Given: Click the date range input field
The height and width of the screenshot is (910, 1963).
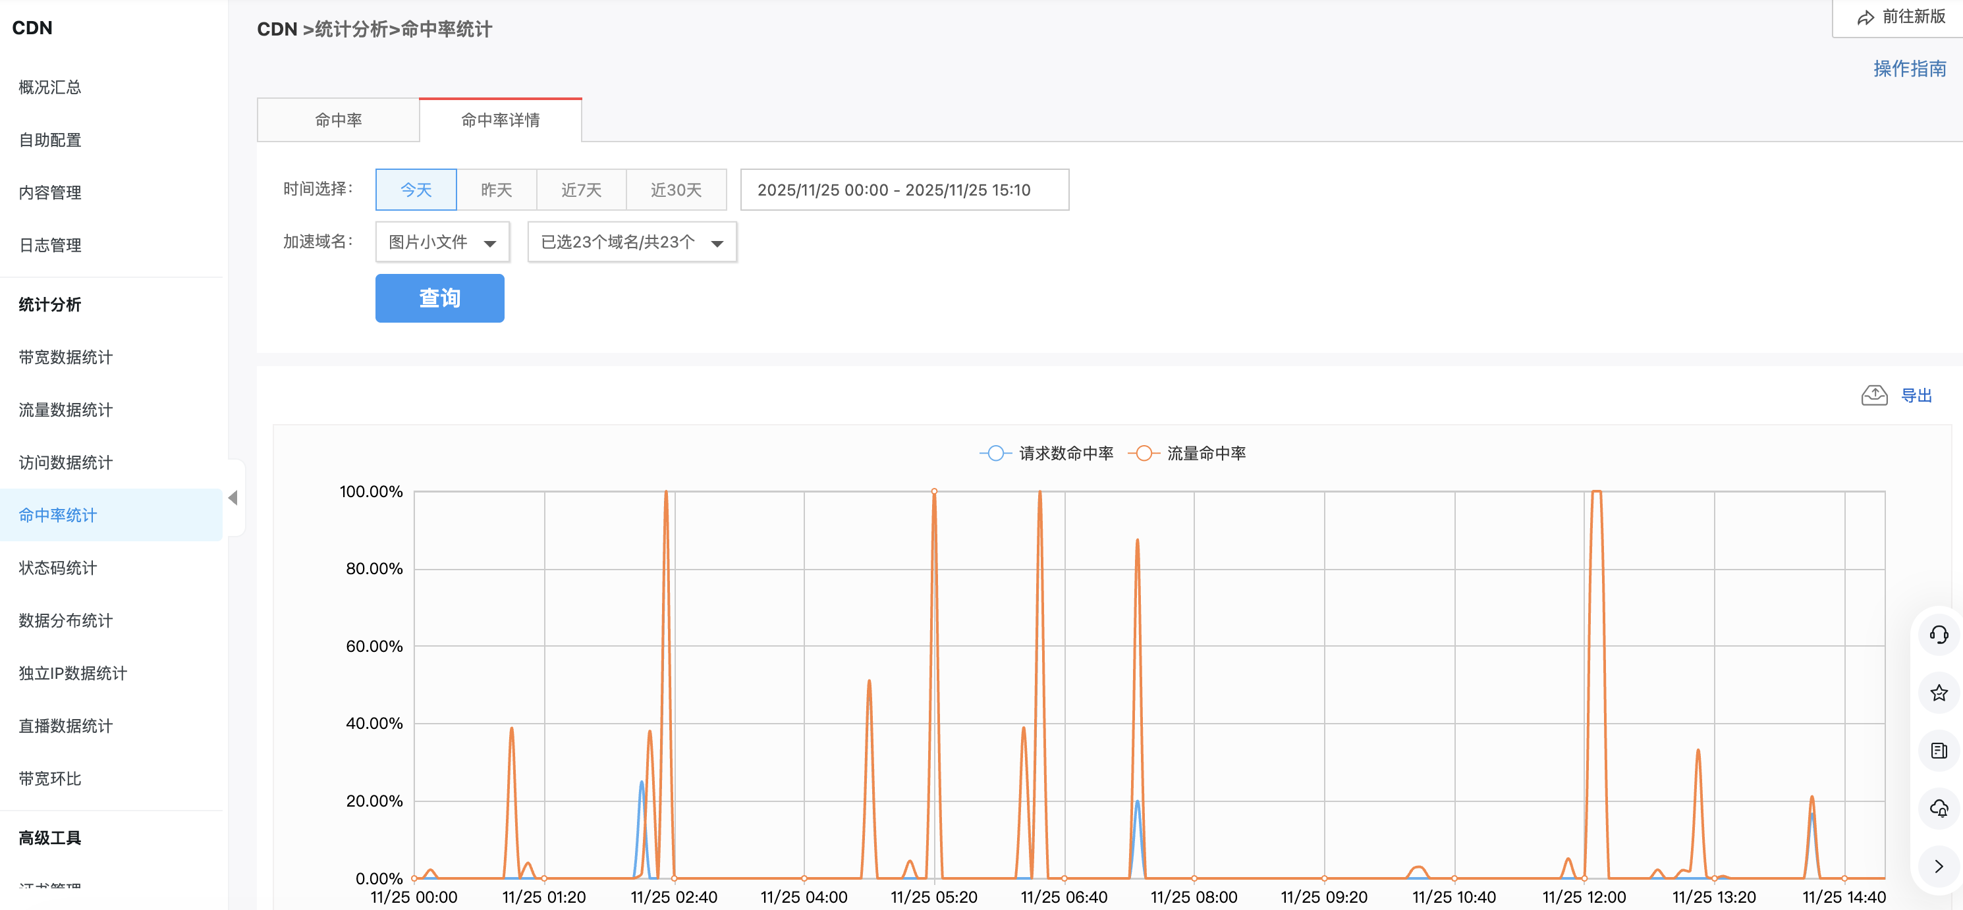Looking at the screenshot, I should coord(904,190).
